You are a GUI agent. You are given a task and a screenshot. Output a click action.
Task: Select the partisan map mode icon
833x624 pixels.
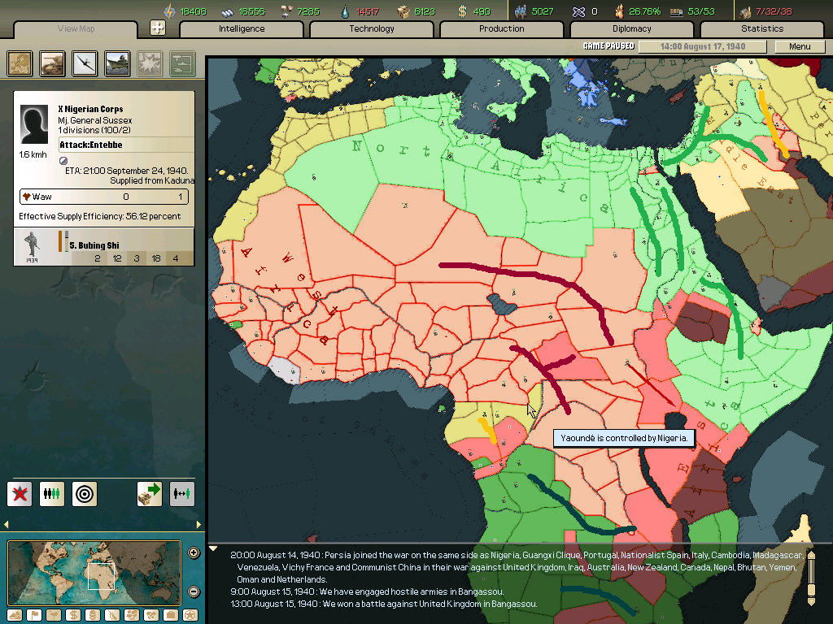click(112, 616)
